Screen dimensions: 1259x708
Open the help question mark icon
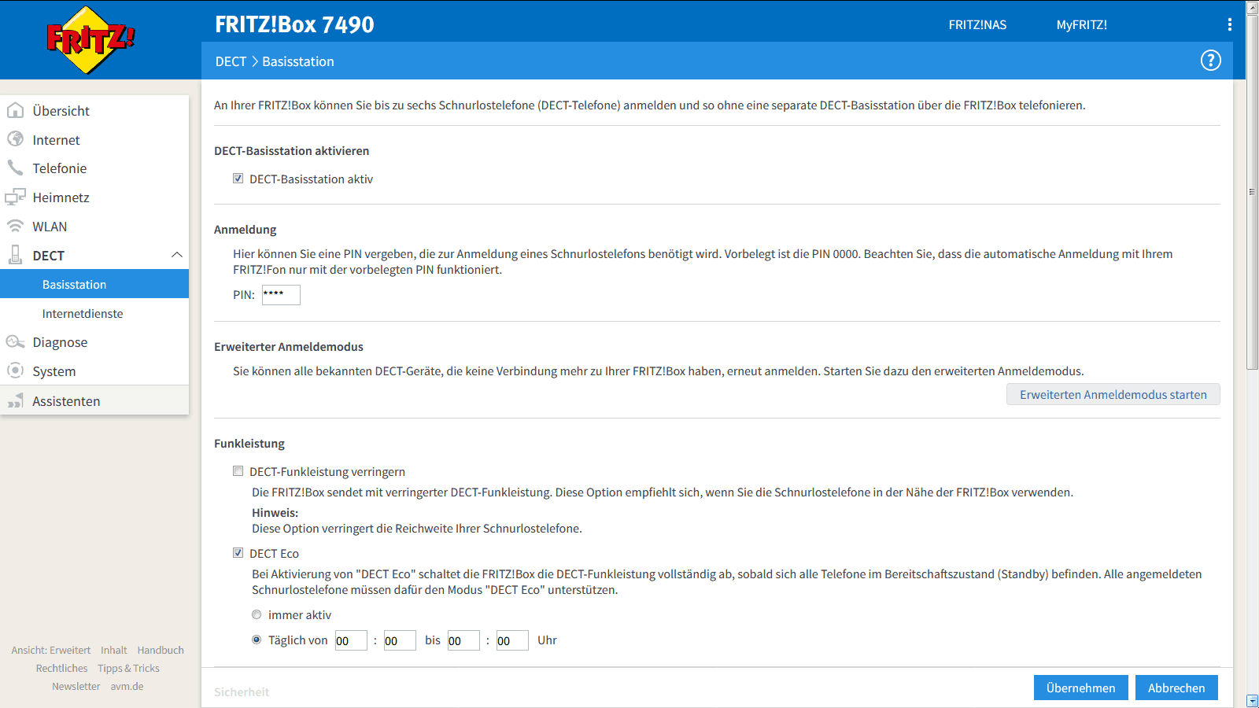point(1210,61)
